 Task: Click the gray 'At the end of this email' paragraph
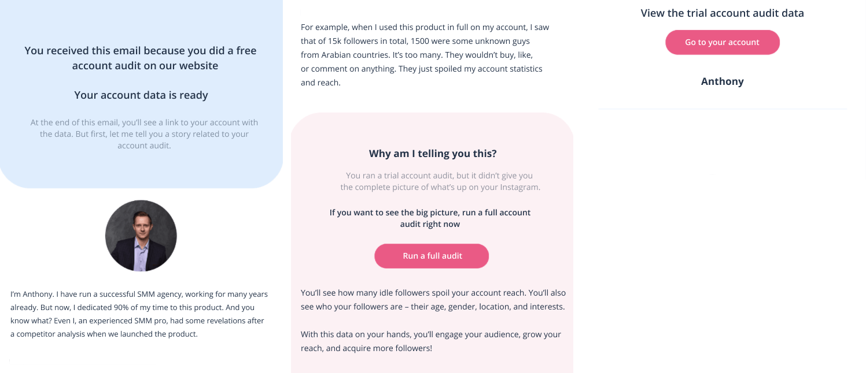coord(144,134)
